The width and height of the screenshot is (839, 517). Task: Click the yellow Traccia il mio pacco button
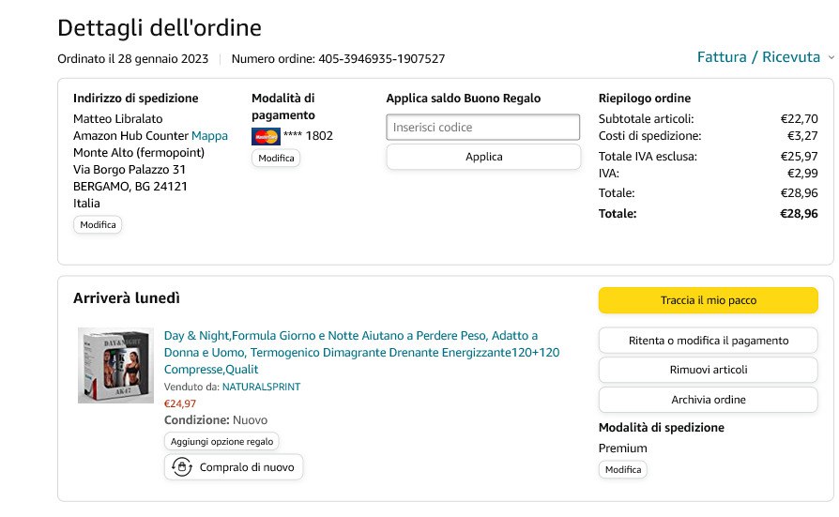click(708, 300)
